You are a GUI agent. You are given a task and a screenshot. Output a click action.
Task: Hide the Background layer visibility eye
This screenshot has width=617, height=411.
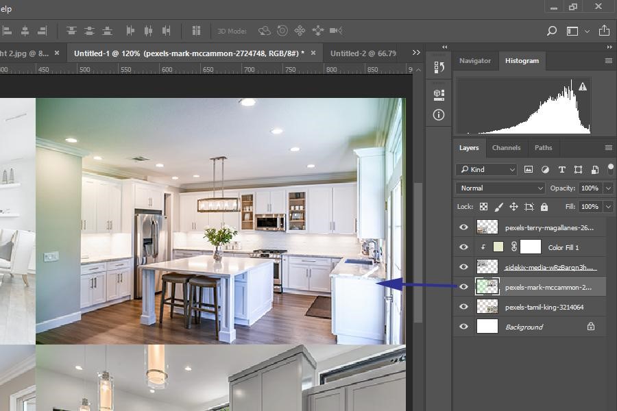[463, 327]
